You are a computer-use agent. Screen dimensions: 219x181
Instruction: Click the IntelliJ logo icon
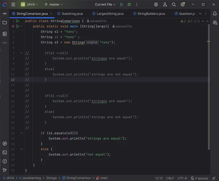(x=5, y=5)
